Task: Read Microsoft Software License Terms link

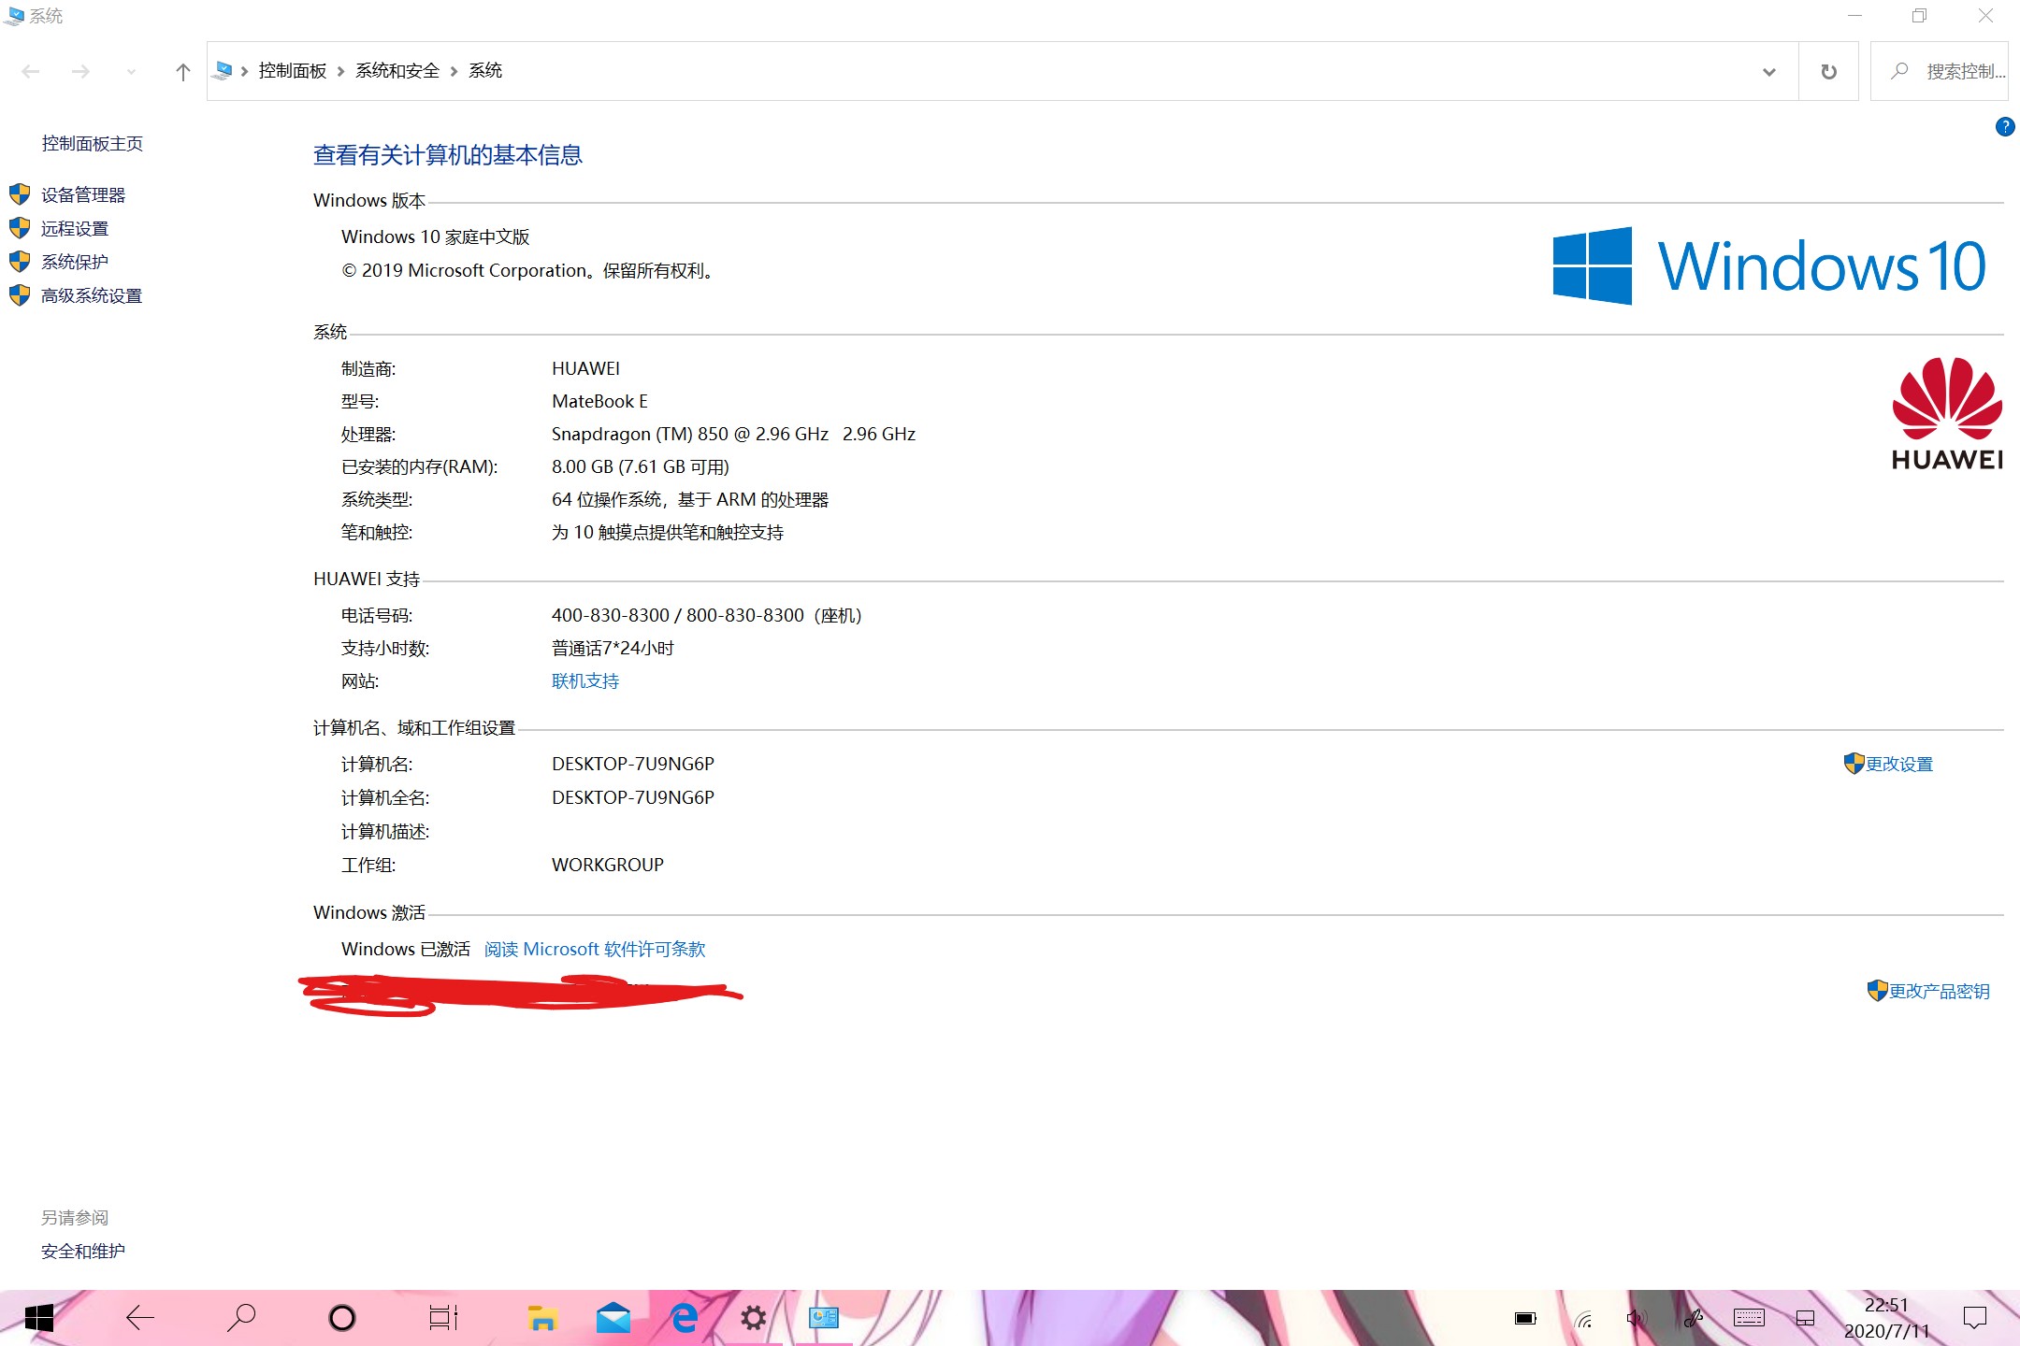Action: point(595,950)
